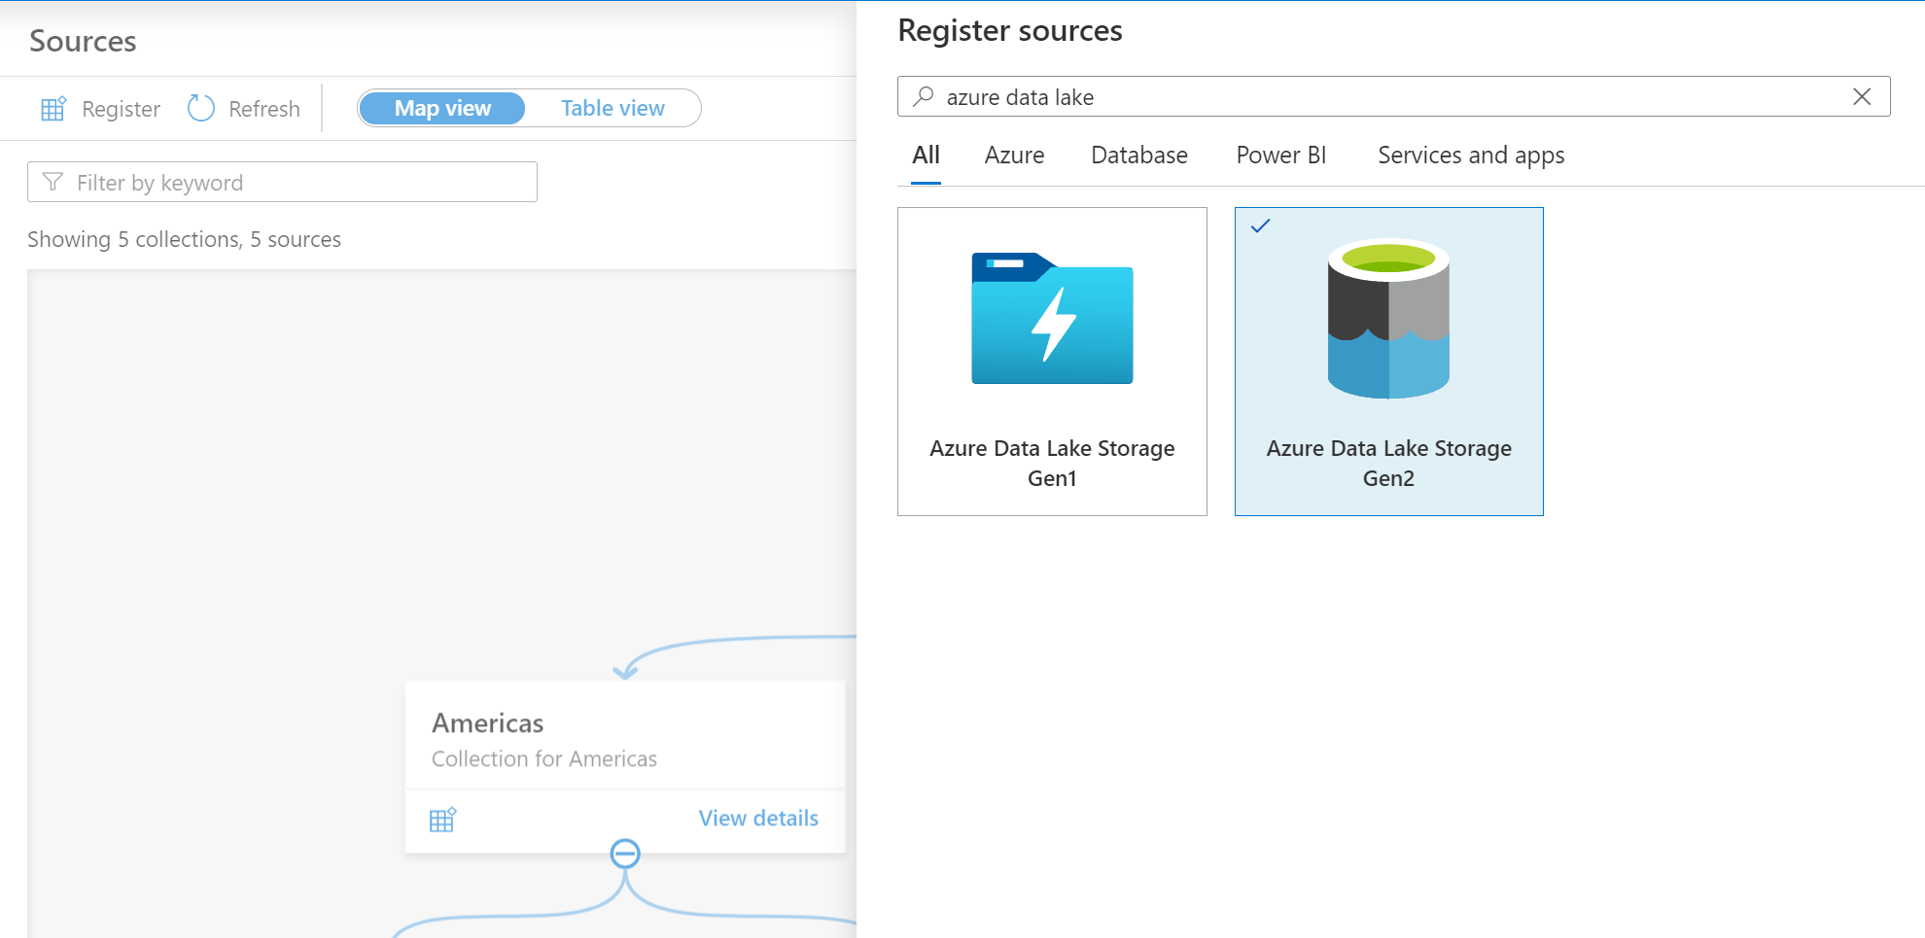The height and width of the screenshot is (938, 1925).
Task: Click the filter funnel icon
Action: click(x=53, y=182)
